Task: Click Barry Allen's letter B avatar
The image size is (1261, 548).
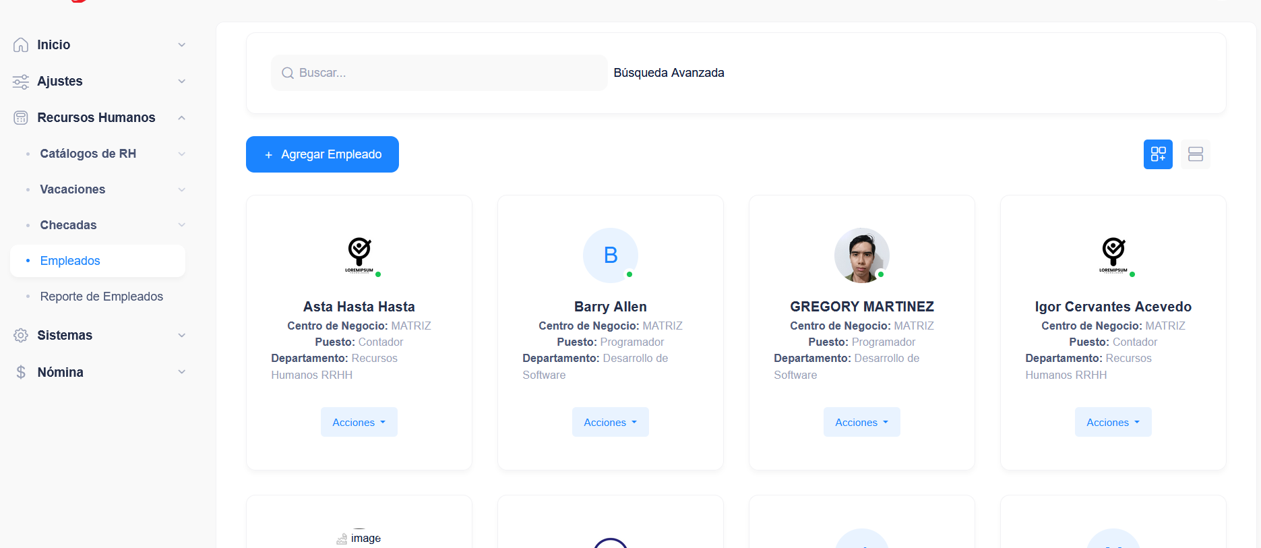Action: pos(611,255)
